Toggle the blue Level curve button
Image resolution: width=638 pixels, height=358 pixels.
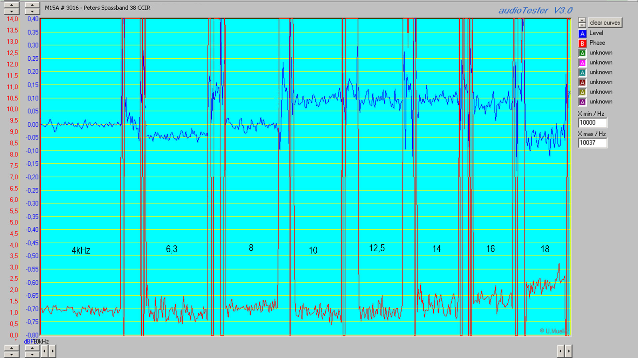(582, 33)
